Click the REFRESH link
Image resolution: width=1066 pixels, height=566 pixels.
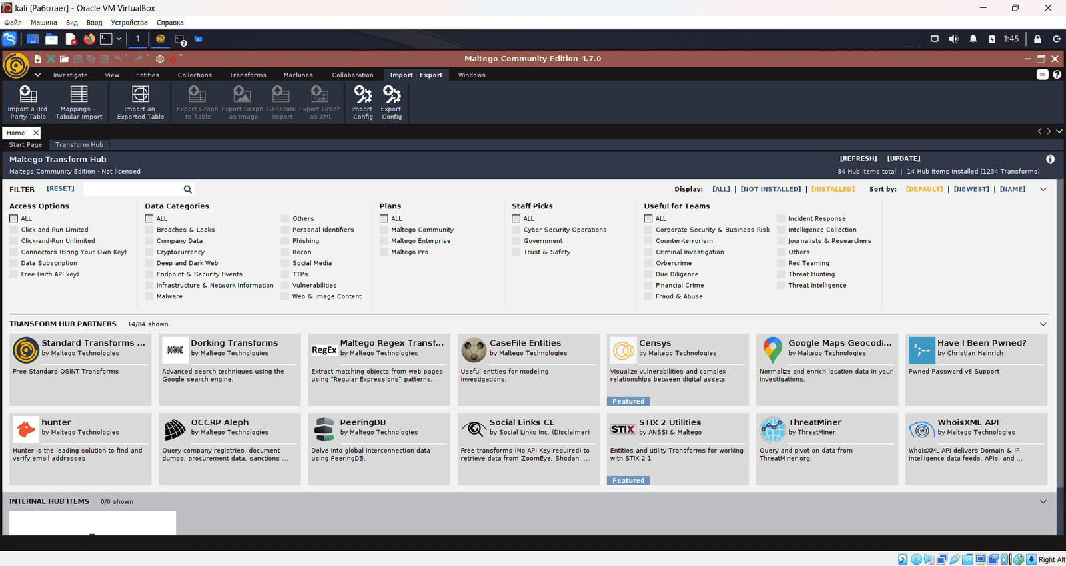pyautogui.click(x=858, y=159)
